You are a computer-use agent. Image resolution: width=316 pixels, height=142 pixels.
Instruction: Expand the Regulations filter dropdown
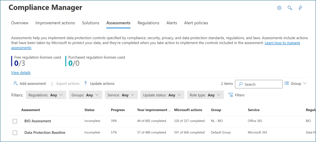(46, 95)
